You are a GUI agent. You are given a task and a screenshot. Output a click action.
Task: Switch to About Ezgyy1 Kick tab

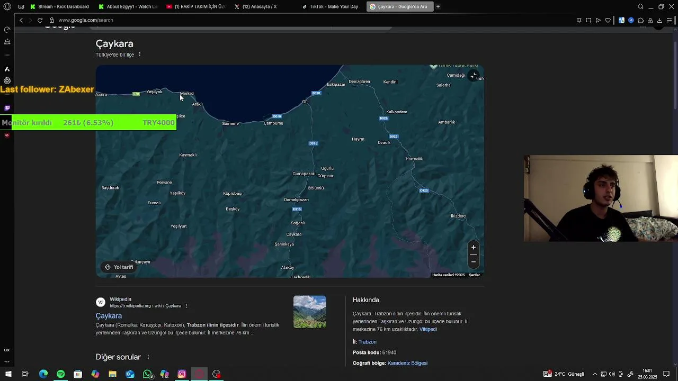click(128, 7)
